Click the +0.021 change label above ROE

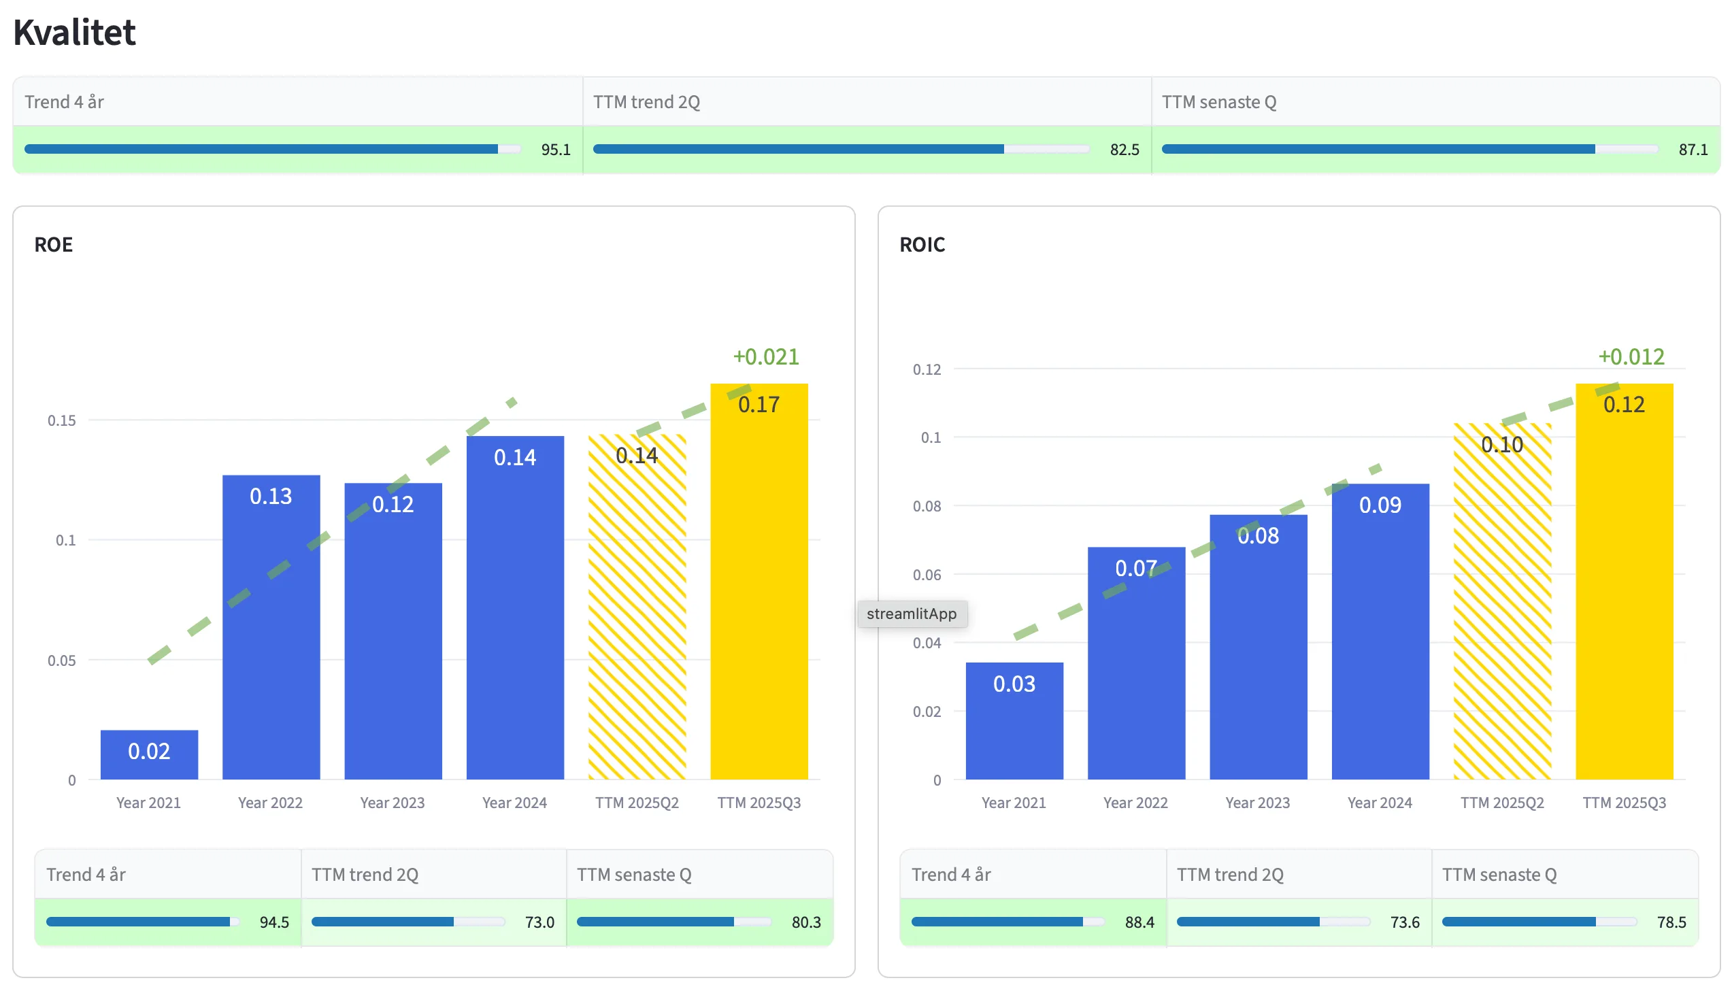pos(766,356)
